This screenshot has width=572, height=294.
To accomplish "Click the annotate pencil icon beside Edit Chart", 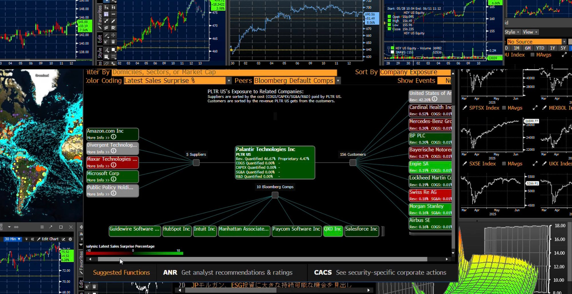I will click(63, 239).
